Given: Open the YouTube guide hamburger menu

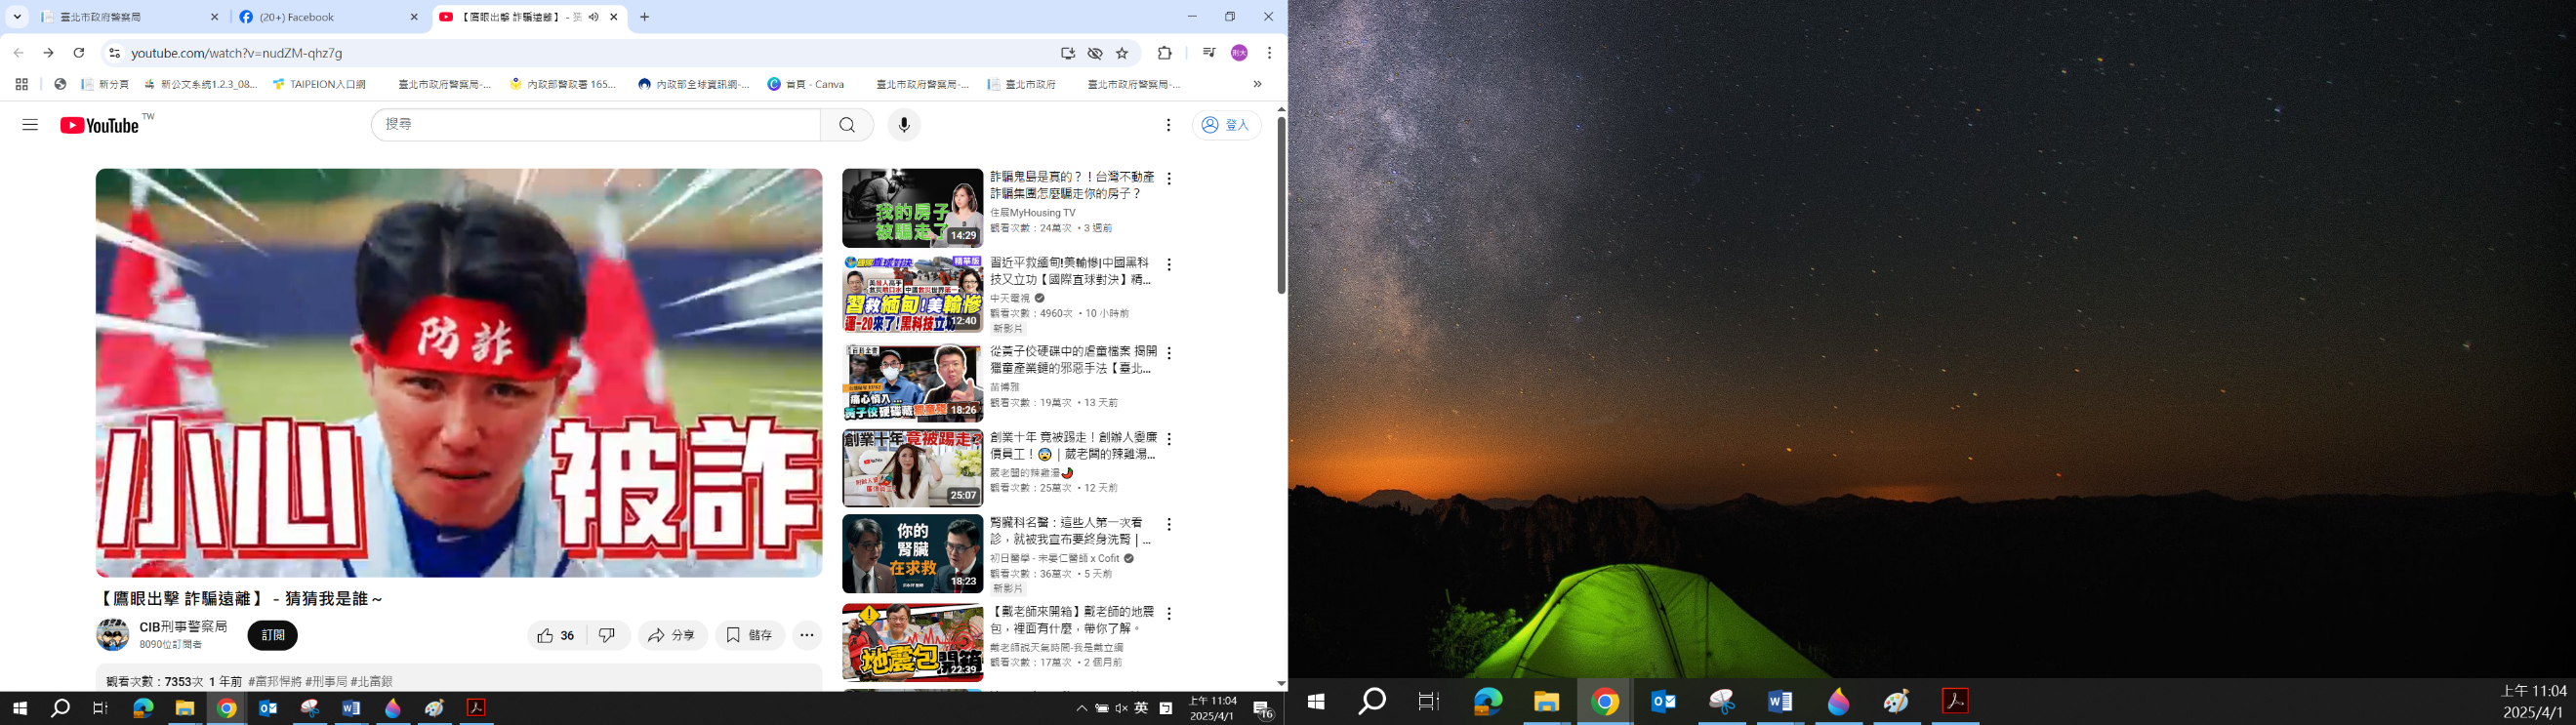Looking at the screenshot, I should [30, 125].
